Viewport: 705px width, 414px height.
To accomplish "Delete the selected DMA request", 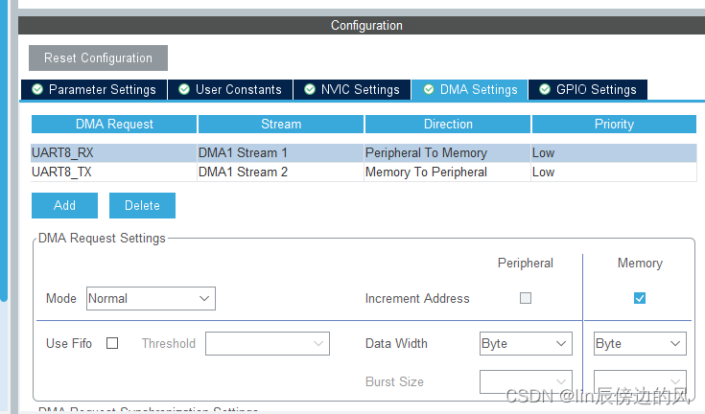I will (142, 206).
